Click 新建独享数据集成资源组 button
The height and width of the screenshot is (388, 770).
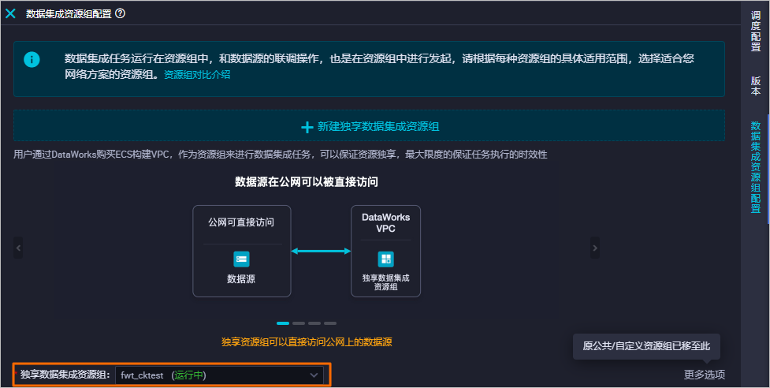pos(370,126)
